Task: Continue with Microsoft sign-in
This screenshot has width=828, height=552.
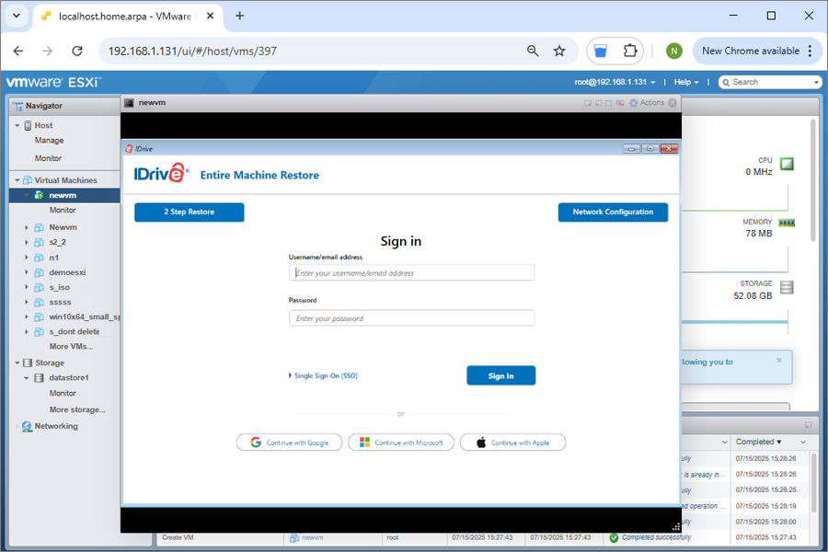Action: [401, 443]
